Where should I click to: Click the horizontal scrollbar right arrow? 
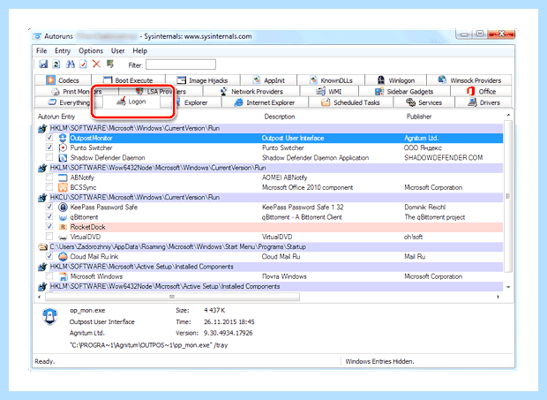coord(498,297)
